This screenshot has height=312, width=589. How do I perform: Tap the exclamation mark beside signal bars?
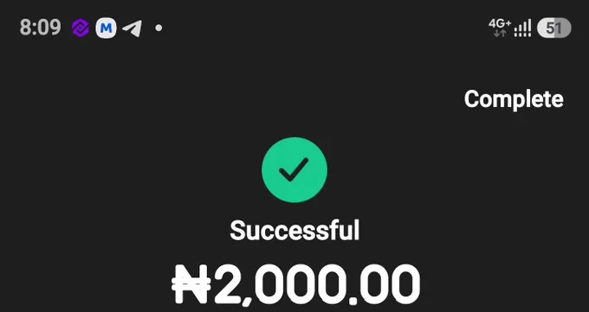(x=529, y=29)
